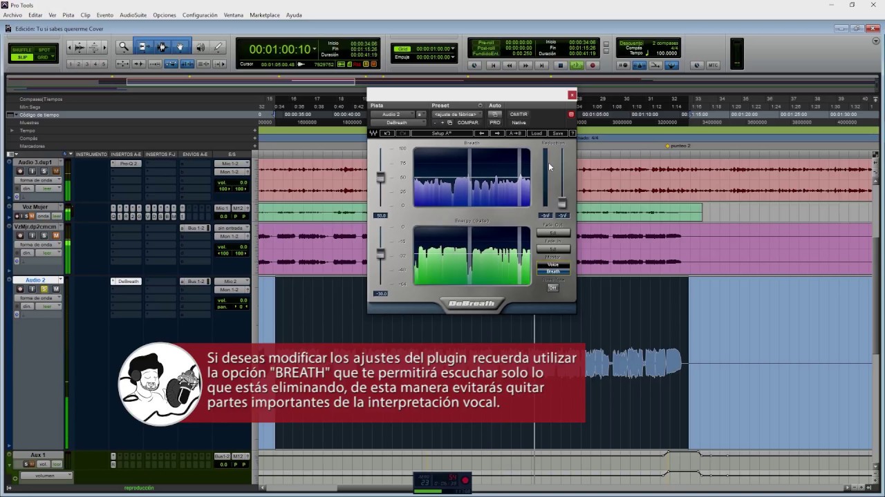This screenshot has height=497, width=885.
Task: Select the Grabber hand tool
Action: (x=180, y=47)
